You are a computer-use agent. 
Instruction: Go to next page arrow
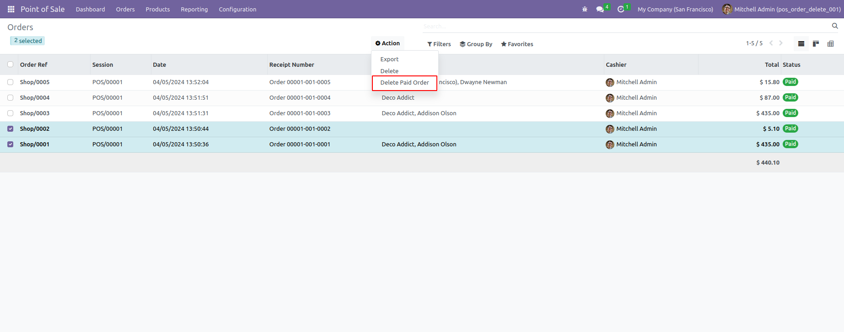[x=781, y=43]
